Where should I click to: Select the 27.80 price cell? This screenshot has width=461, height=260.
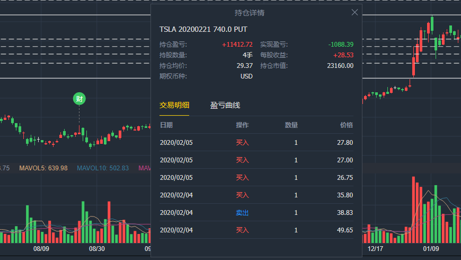click(x=345, y=143)
